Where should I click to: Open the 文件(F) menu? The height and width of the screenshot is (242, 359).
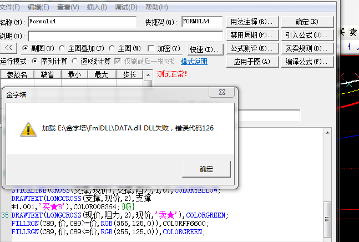pos(9,7)
